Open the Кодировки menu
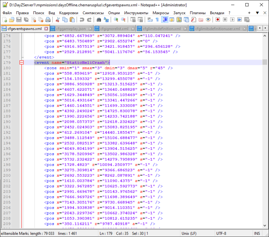 [69, 13]
